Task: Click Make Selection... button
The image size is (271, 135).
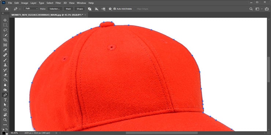Action: [55, 9]
